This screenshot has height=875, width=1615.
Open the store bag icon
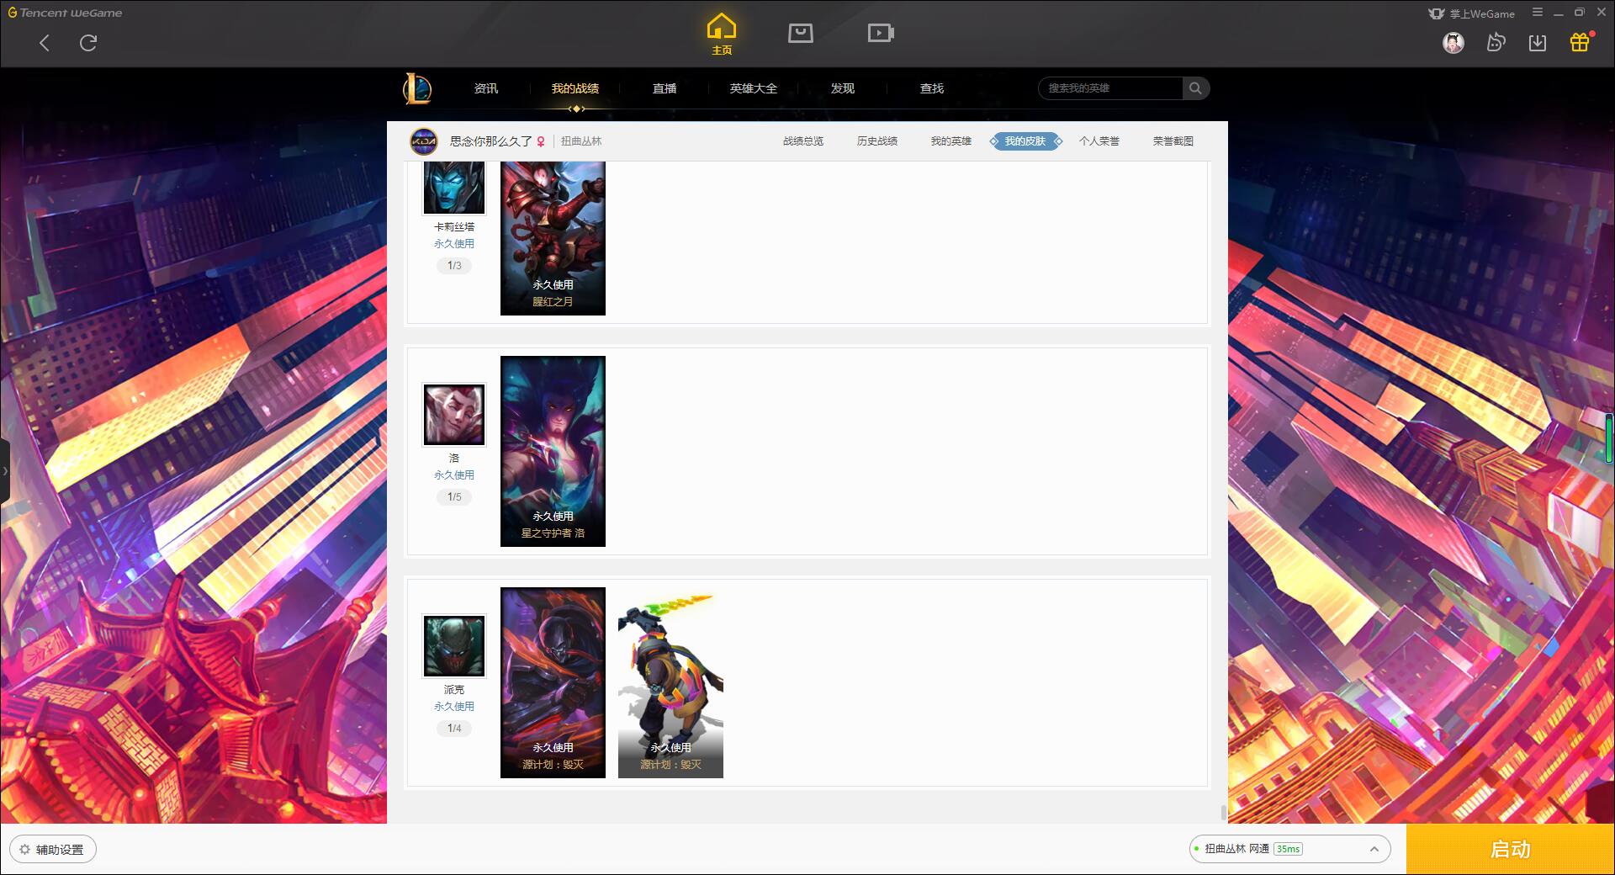point(800,33)
